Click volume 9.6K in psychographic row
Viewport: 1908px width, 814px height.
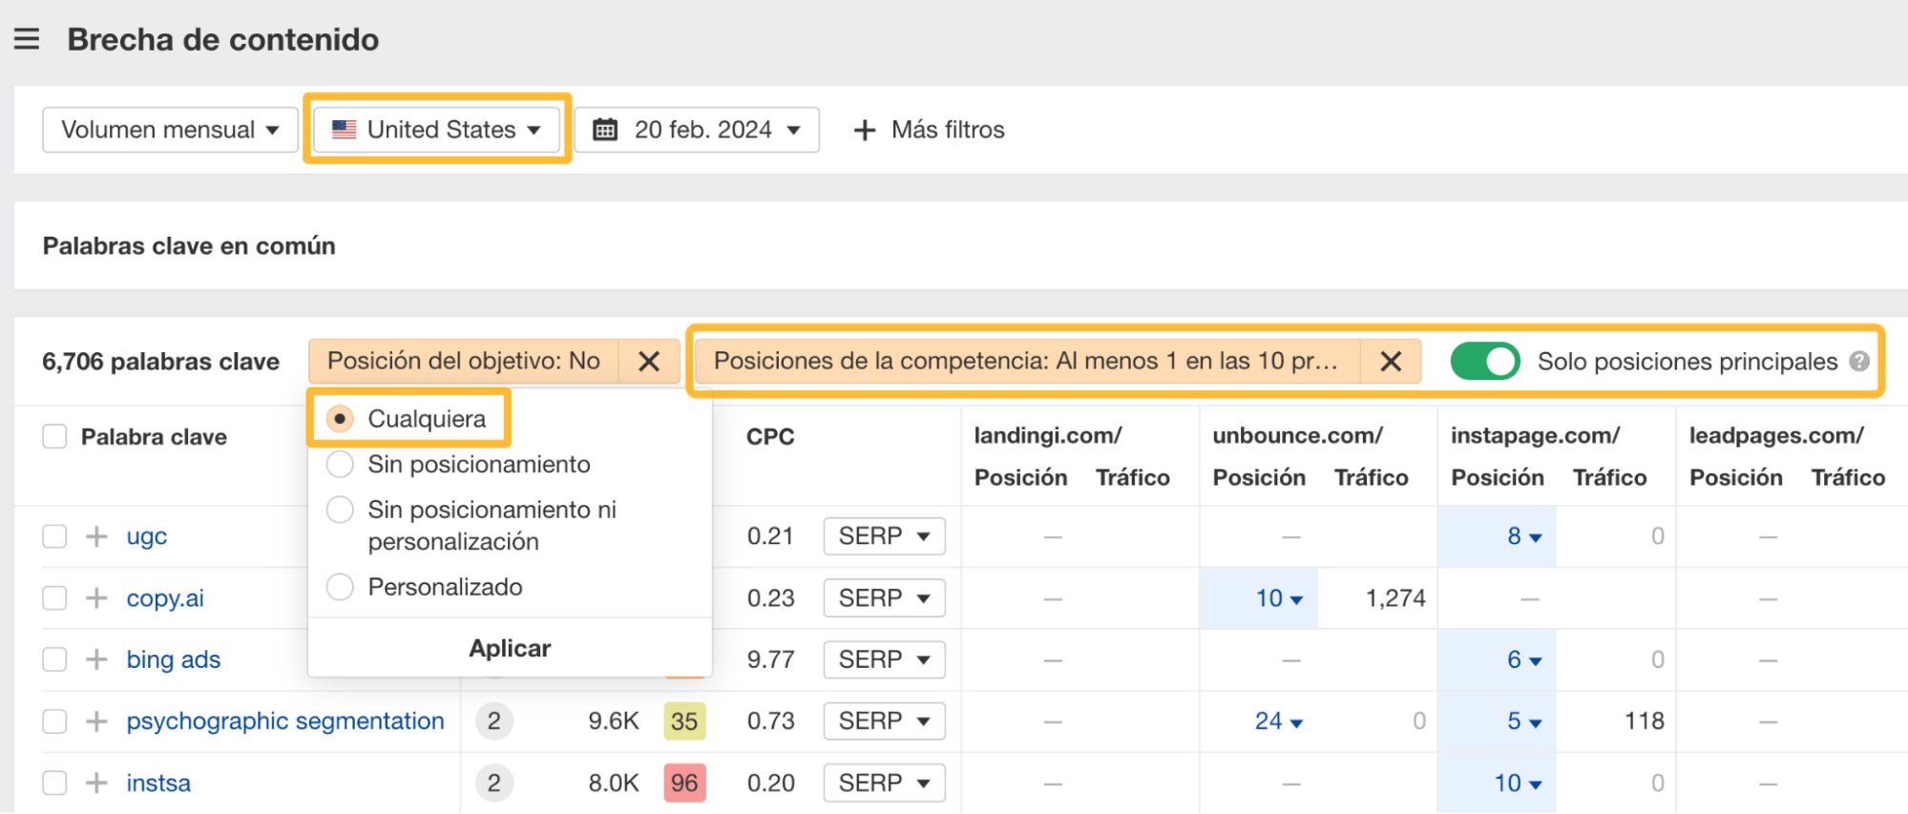[x=613, y=721]
